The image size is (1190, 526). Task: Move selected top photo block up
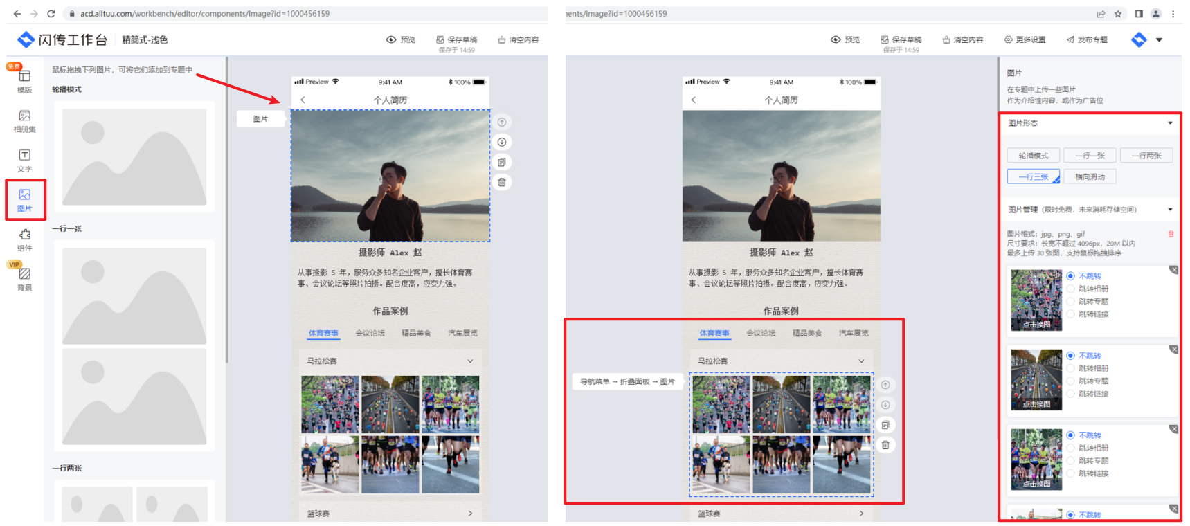[x=502, y=123]
